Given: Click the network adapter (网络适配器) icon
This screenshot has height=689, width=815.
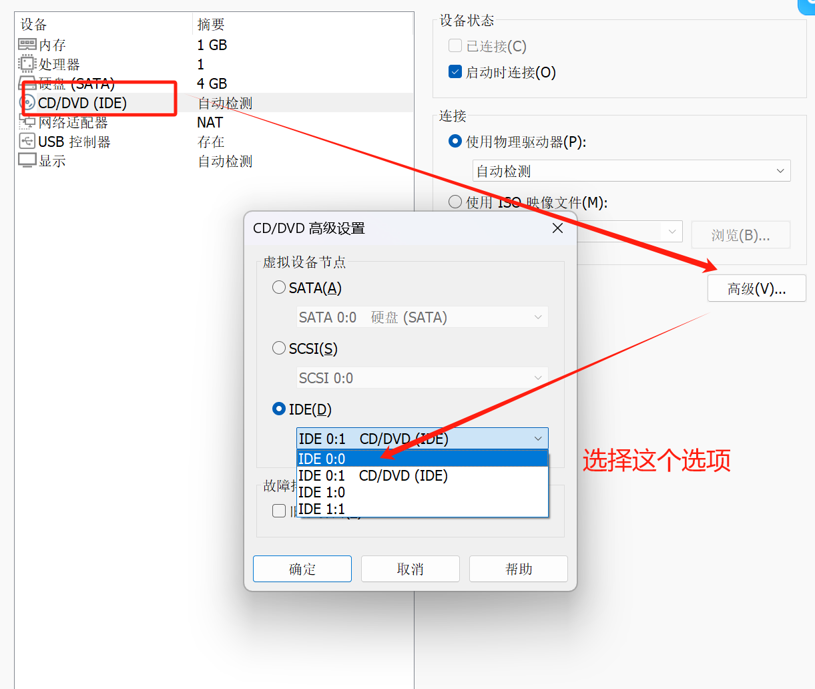Looking at the screenshot, I should click(27, 122).
